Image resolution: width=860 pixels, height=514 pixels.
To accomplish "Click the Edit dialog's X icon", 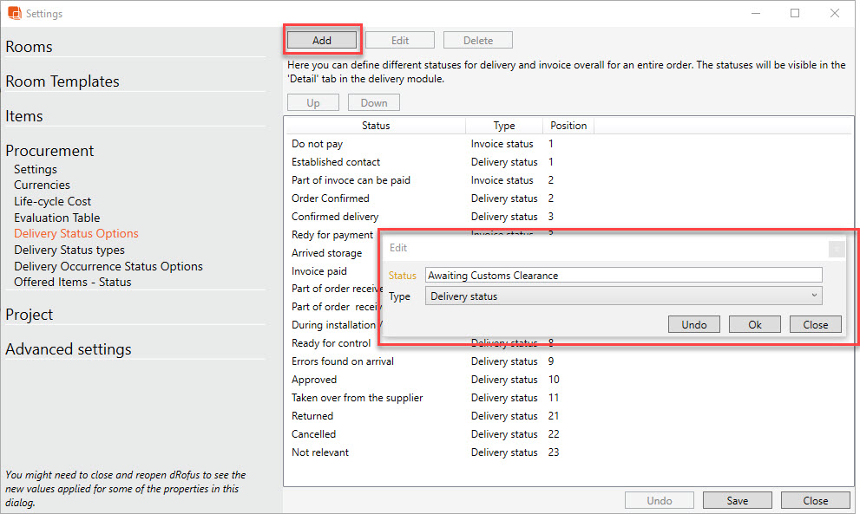I will point(836,249).
